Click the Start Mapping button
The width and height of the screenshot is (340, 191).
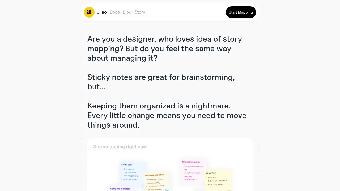click(241, 12)
